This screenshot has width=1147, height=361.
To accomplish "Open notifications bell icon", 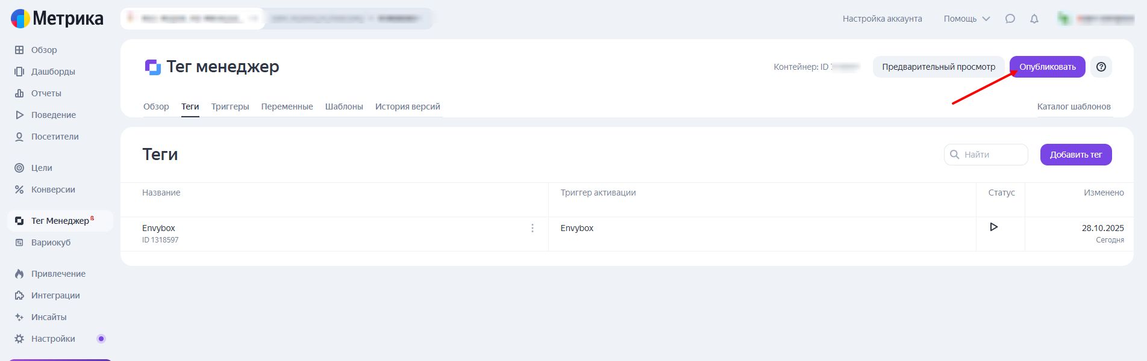I will coord(1034,19).
